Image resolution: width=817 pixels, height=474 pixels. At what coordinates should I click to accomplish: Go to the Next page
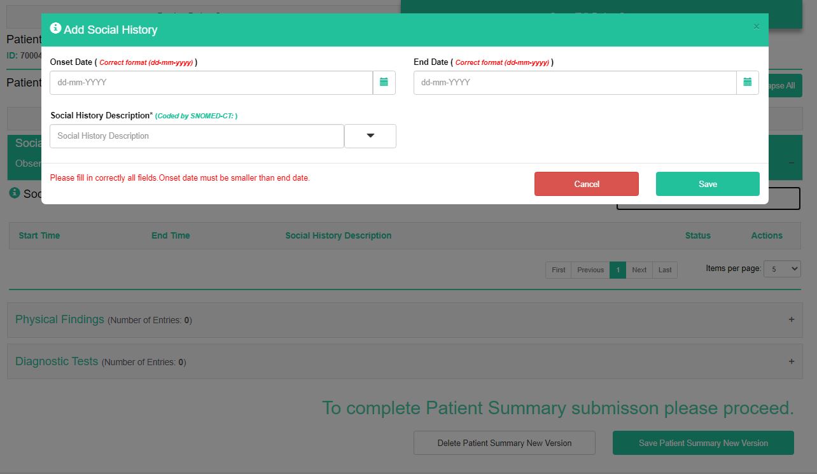click(639, 270)
